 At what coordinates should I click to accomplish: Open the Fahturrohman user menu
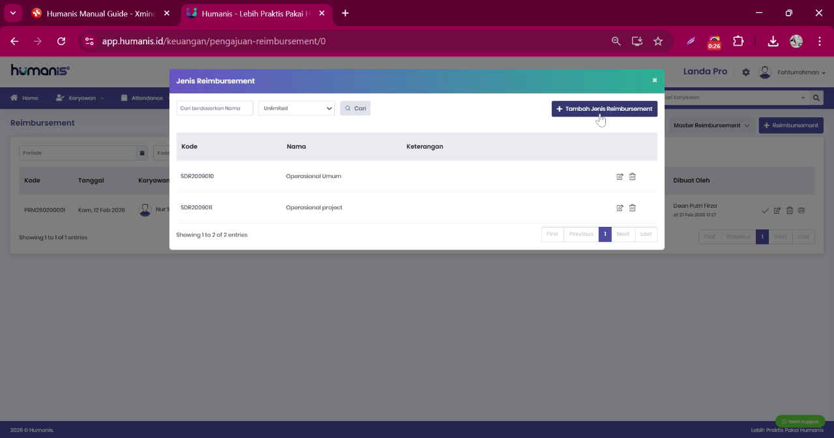[x=801, y=72]
